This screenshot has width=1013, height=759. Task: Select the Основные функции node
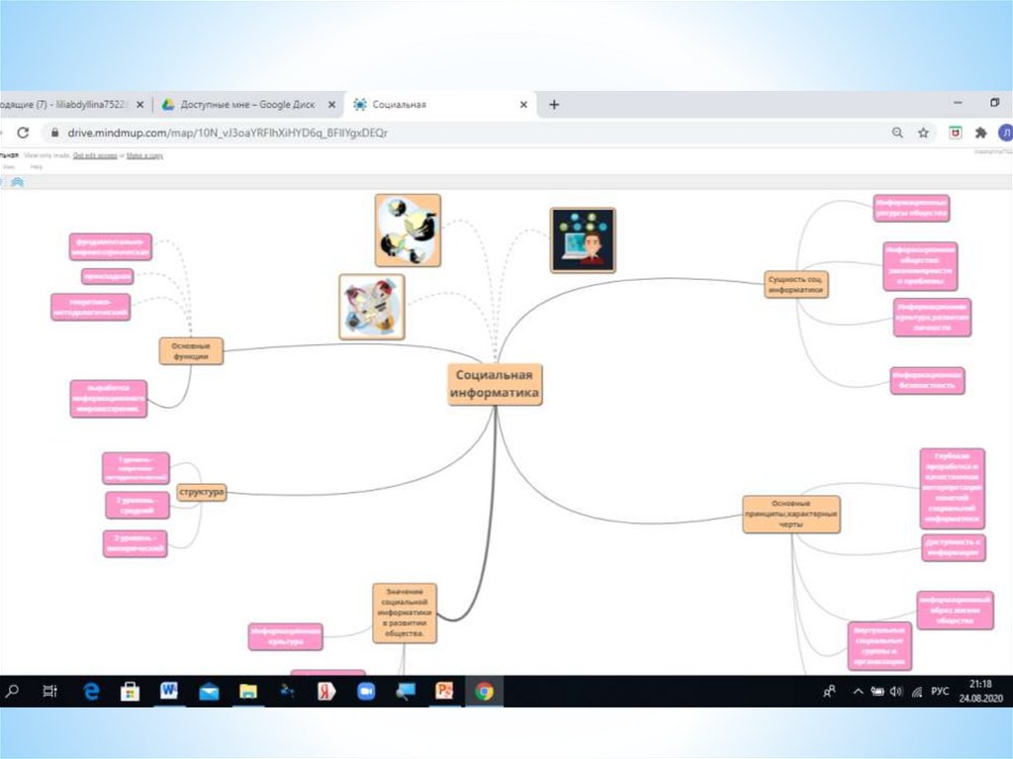(191, 351)
